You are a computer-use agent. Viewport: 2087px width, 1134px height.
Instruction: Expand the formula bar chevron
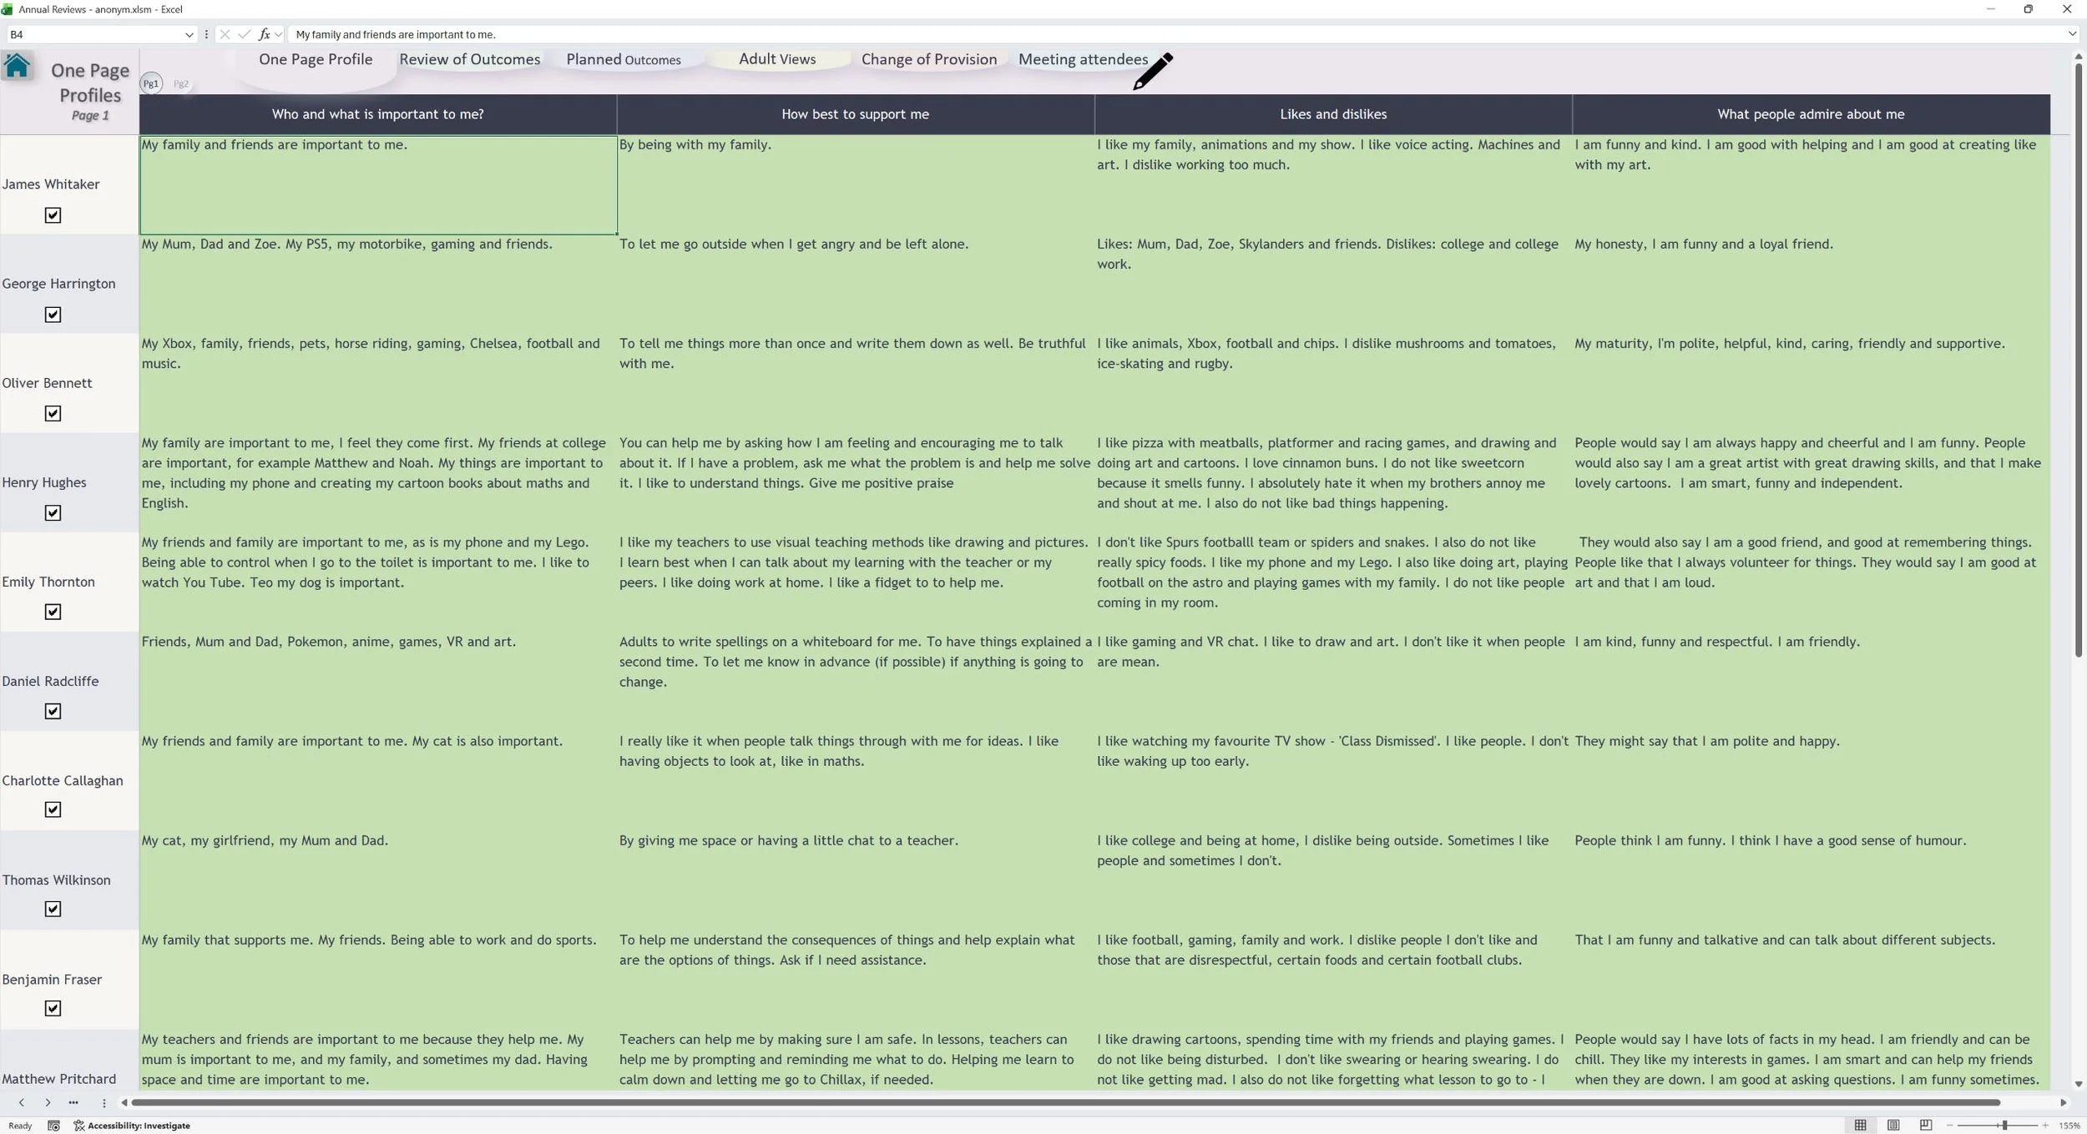(x=2072, y=34)
